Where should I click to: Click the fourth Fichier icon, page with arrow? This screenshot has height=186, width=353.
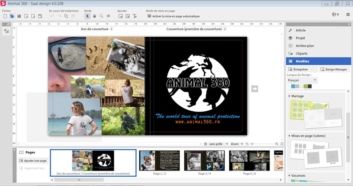[26, 16]
